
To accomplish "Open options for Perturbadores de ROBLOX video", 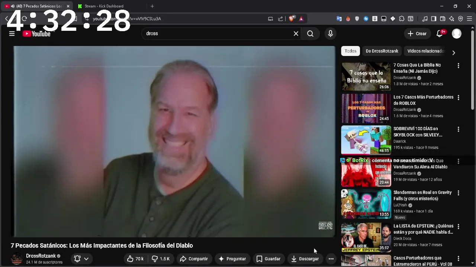I will (x=458, y=98).
